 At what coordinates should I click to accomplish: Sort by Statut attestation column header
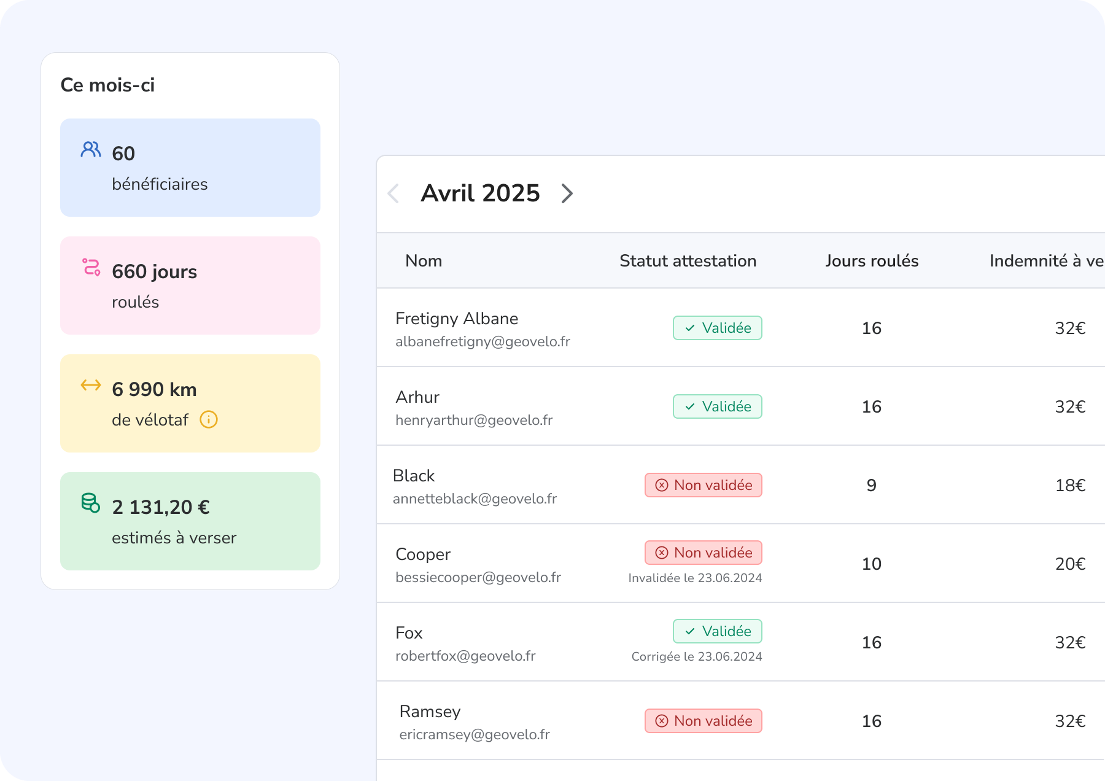[688, 261]
